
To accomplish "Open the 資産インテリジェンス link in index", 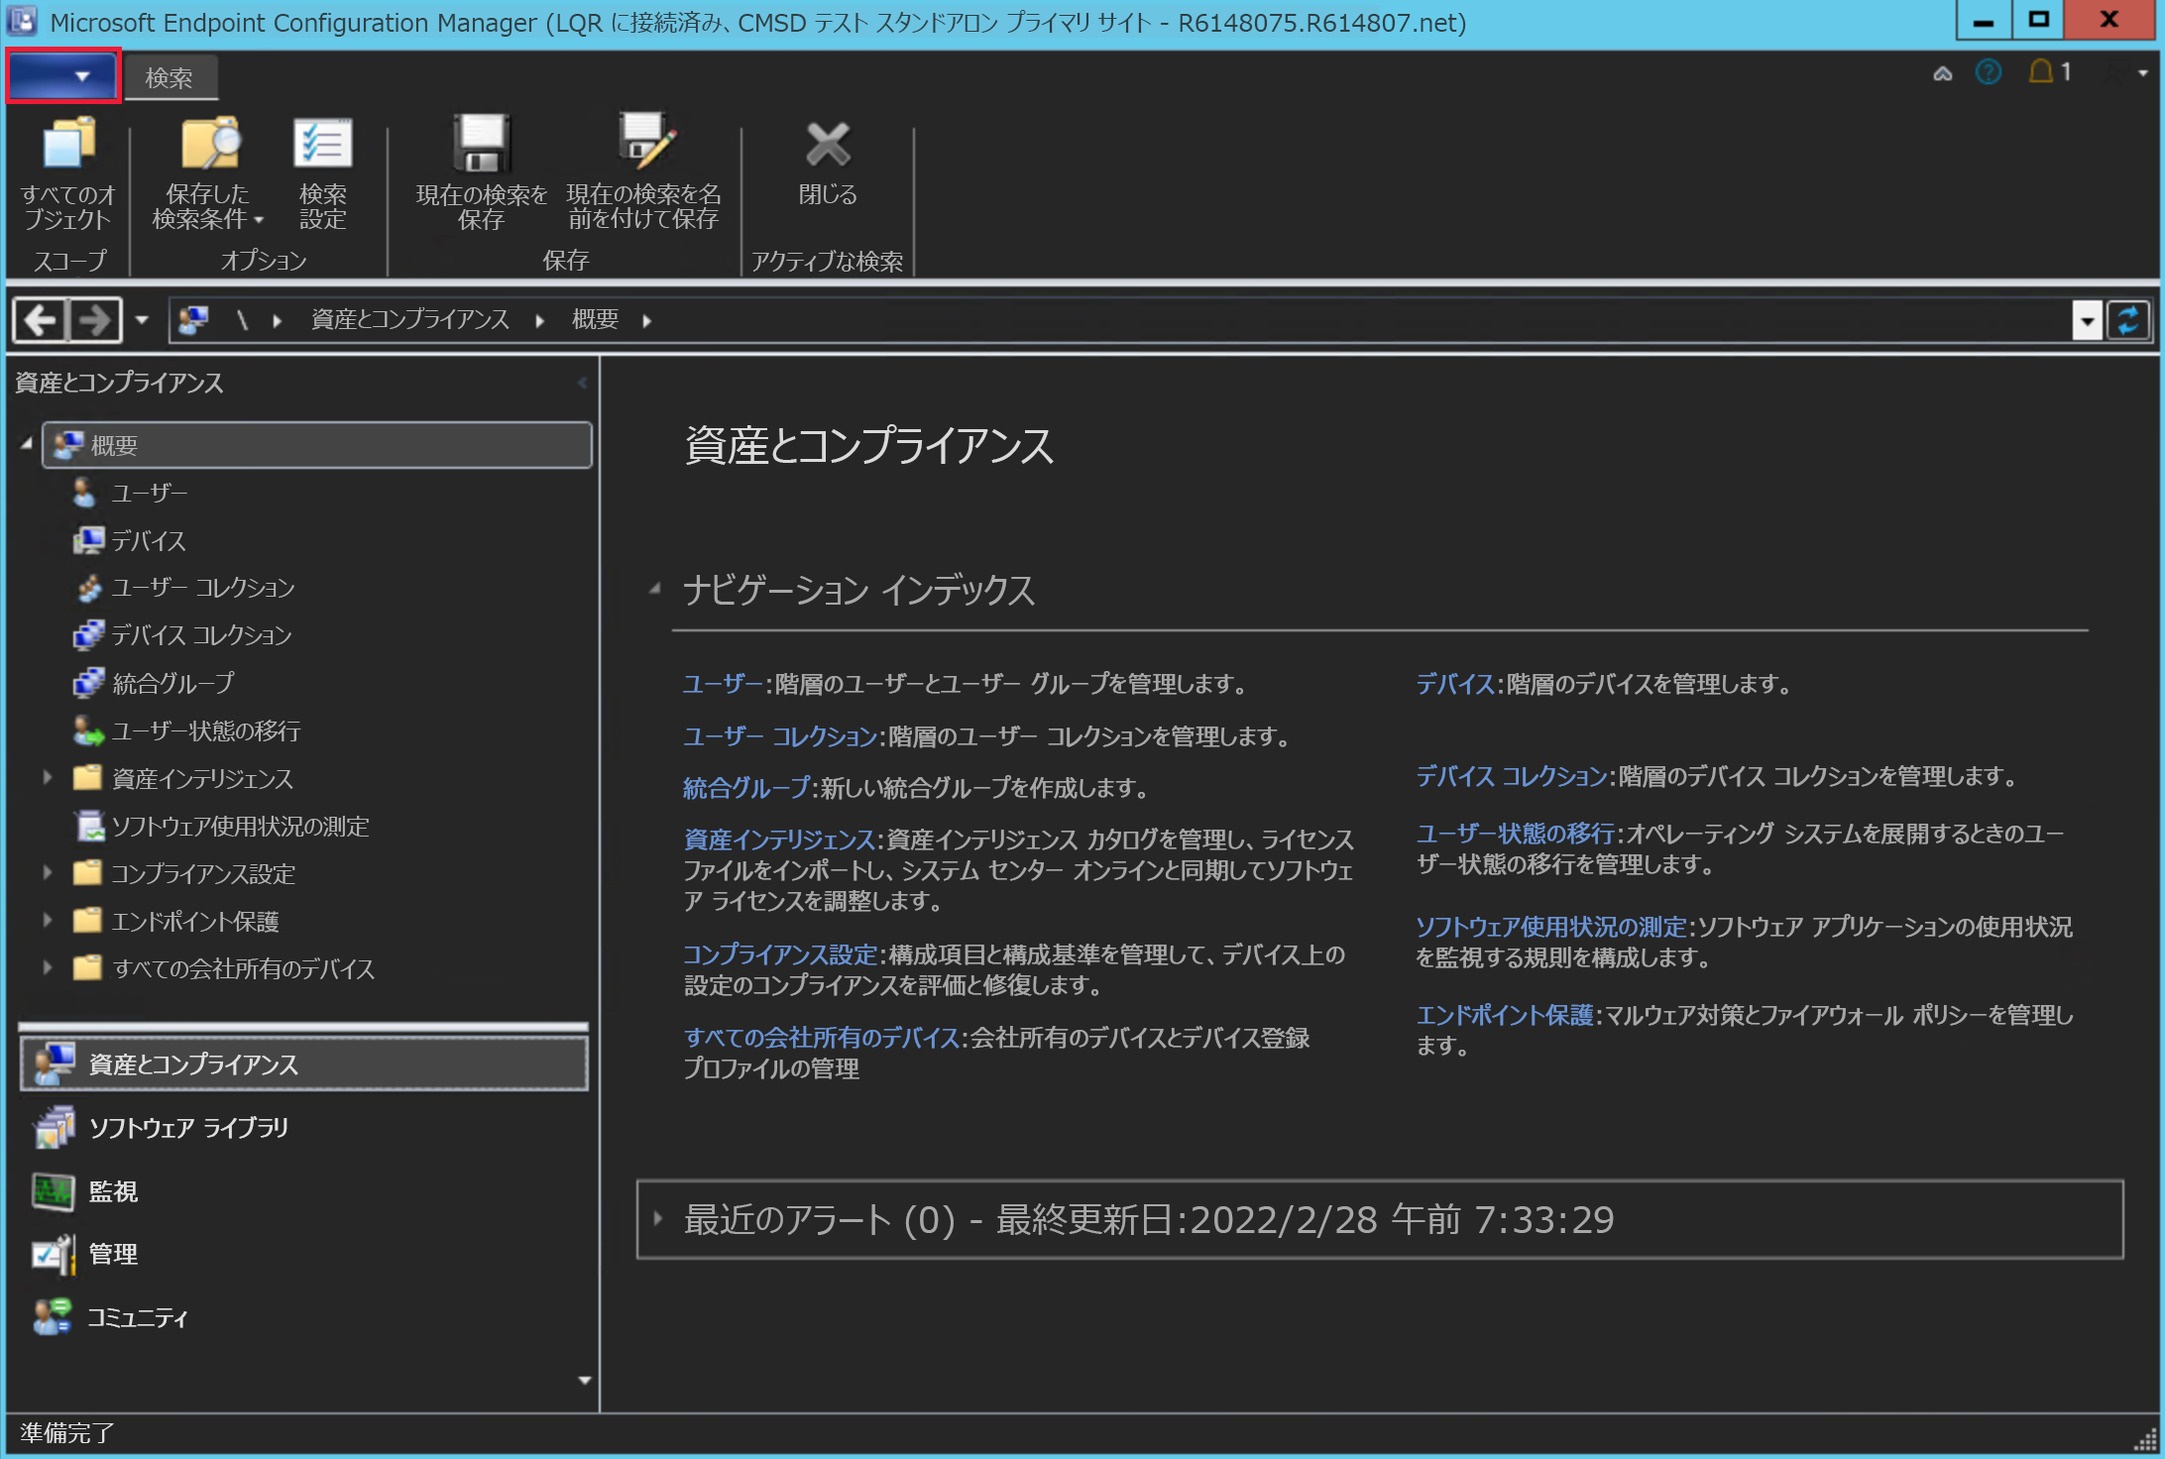I will 779,840.
